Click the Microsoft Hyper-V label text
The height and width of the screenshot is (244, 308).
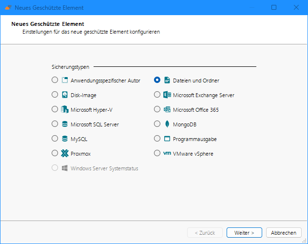click(92, 110)
